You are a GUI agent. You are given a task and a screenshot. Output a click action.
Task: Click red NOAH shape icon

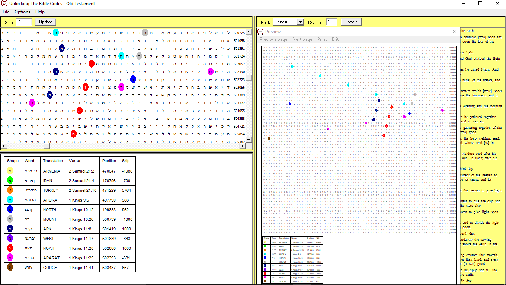pyautogui.click(x=10, y=248)
